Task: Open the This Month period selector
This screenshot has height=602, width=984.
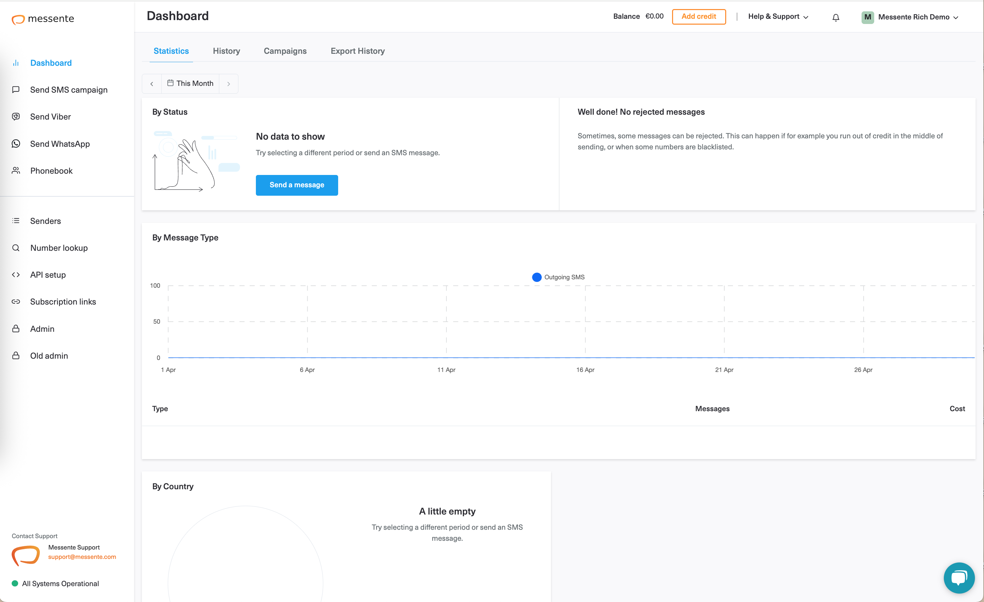Action: (190, 84)
